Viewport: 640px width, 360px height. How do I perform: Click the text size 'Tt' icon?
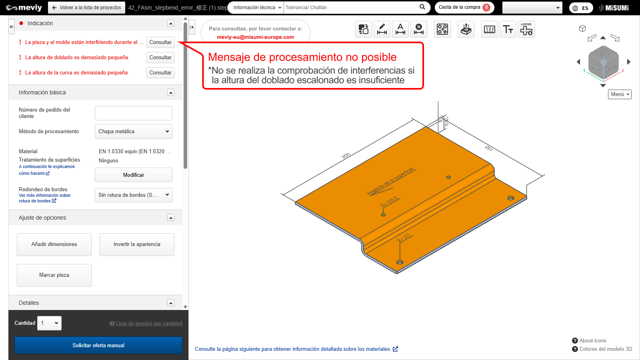click(508, 29)
